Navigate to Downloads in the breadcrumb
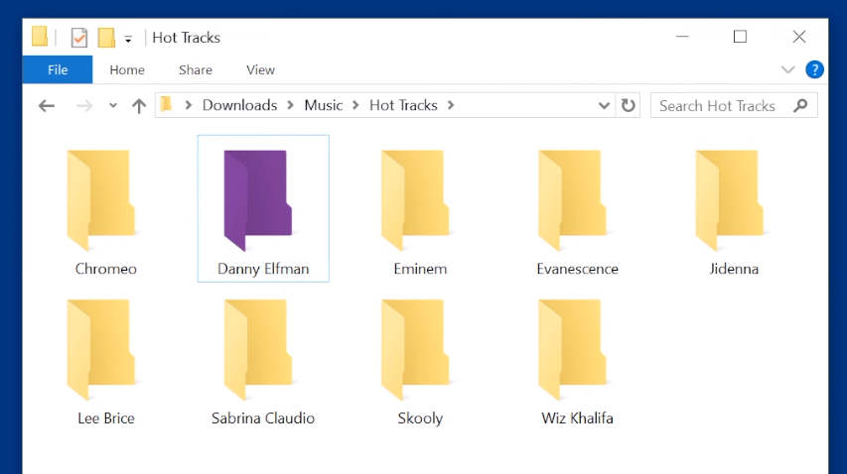This screenshot has width=847, height=474. pyautogui.click(x=240, y=105)
